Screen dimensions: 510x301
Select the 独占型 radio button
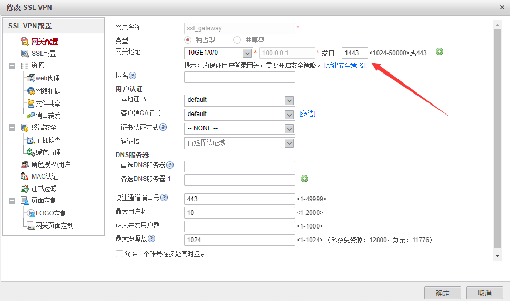(x=188, y=40)
